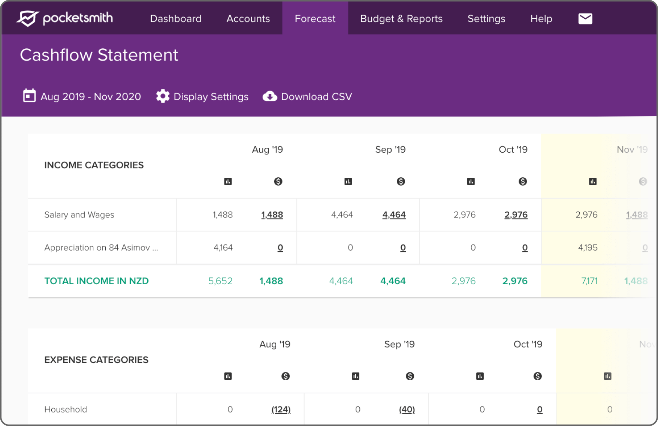Open the date range Aug 2019 - Nov 2020

[x=91, y=97]
